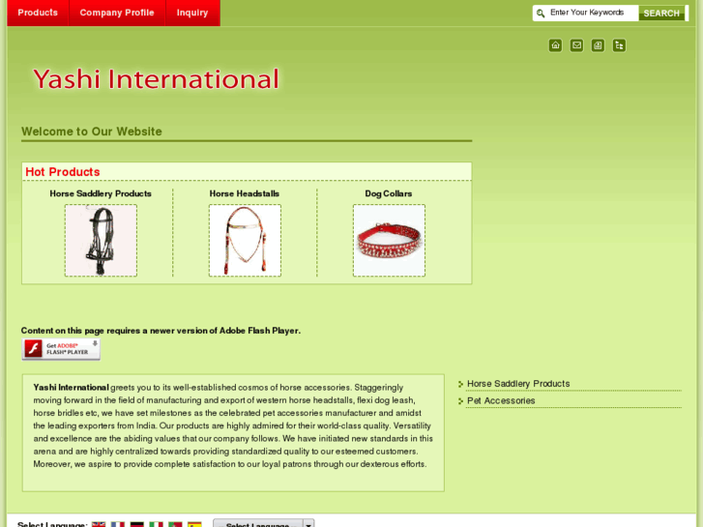Image resolution: width=703 pixels, height=527 pixels.
Task: Click the Adobe Flash Player requirement message
Action: [161, 331]
